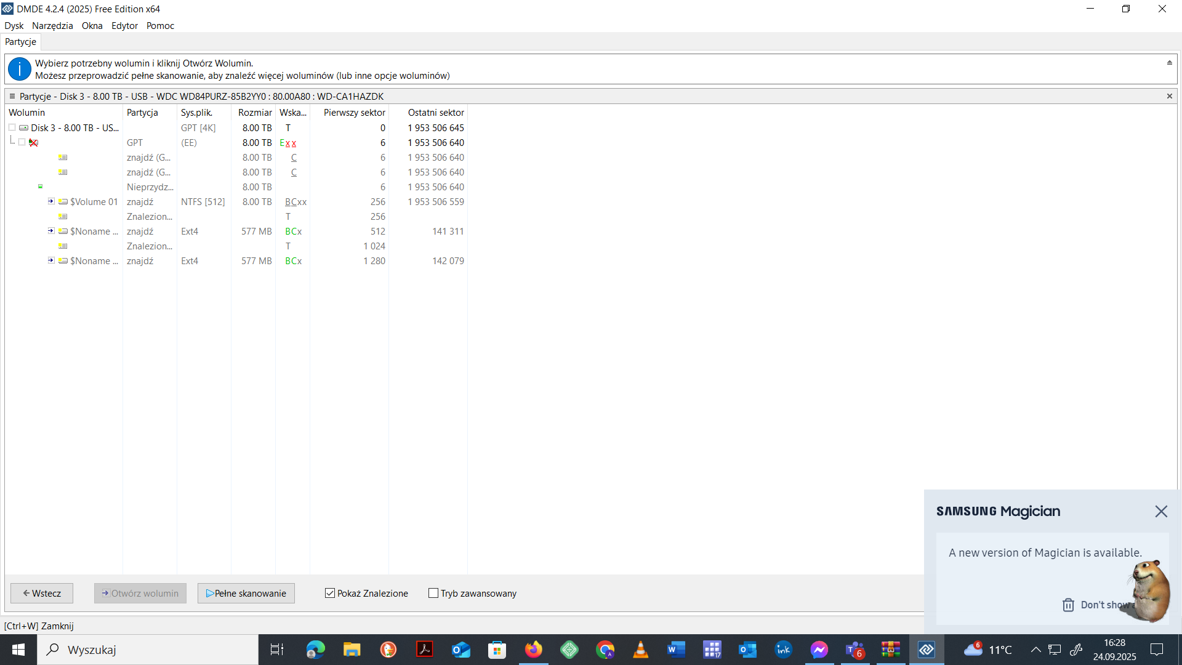The width and height of the screenshot is (1182, 665).
Task: Close the Samsung Magician notification
Action: tap(1161, 511)
